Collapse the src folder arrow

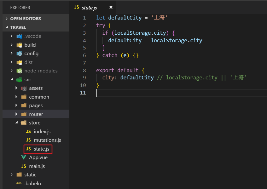[12, 79]
